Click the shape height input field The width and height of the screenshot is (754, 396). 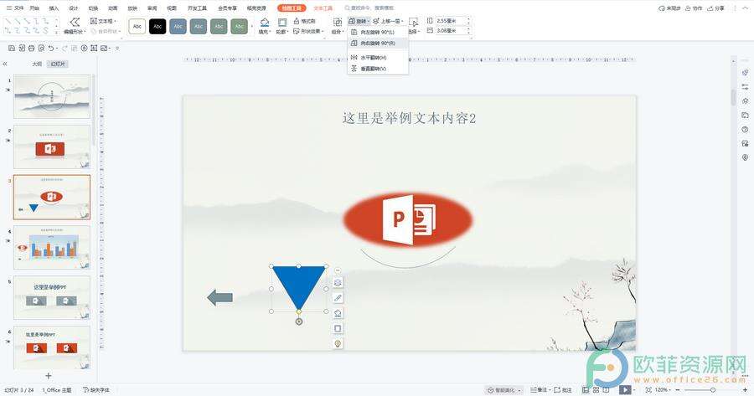click(x=450, y=21)
